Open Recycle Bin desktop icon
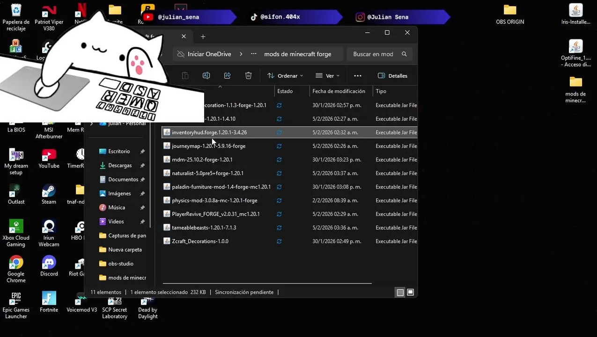Screen dimensions: 597x337 pos(16,17)
